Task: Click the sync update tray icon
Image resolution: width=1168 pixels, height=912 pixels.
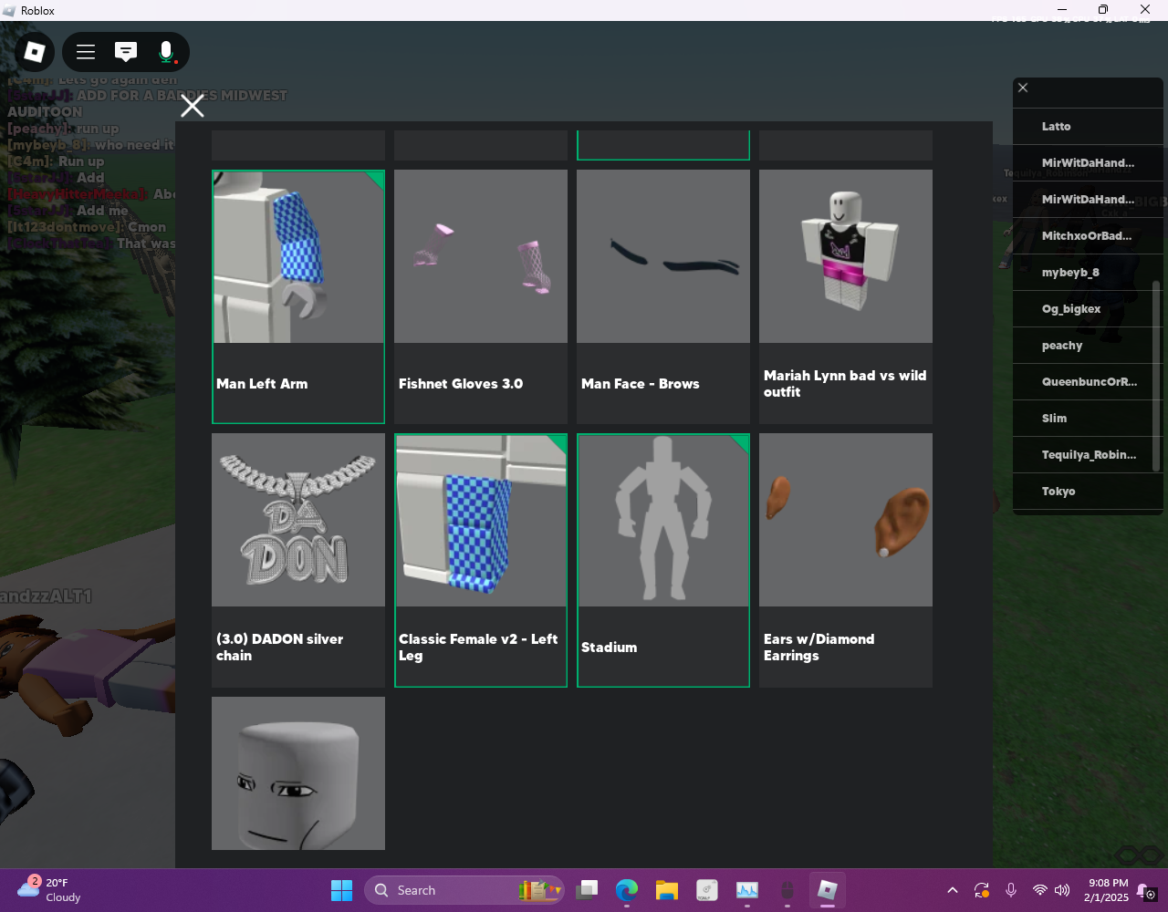Action: coord(982,890)
